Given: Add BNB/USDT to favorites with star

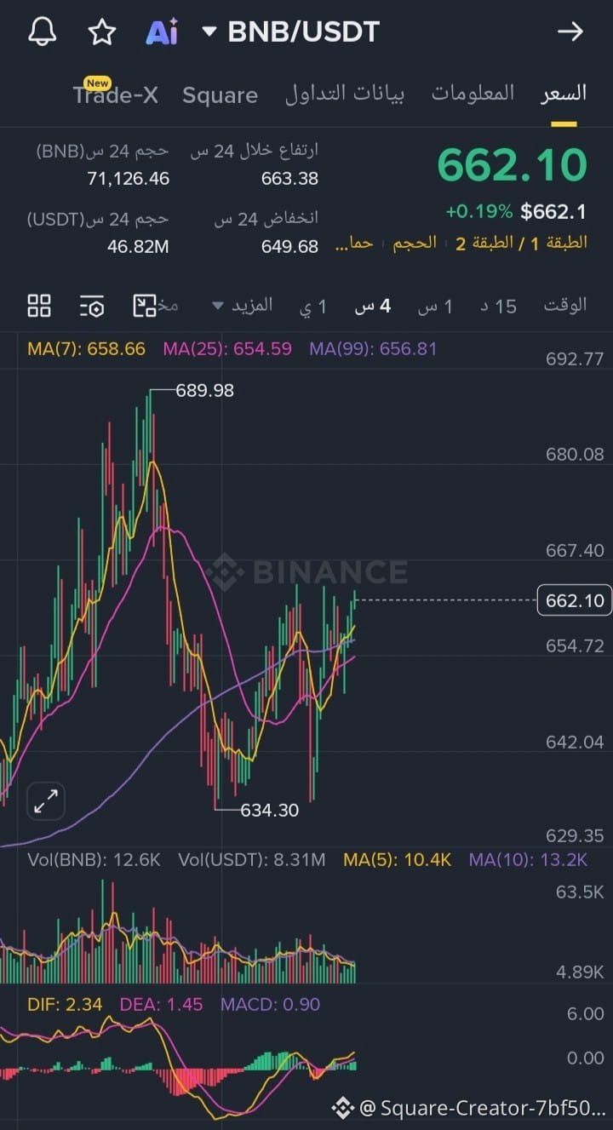Looking at the screenshot, I should (102, 32).
